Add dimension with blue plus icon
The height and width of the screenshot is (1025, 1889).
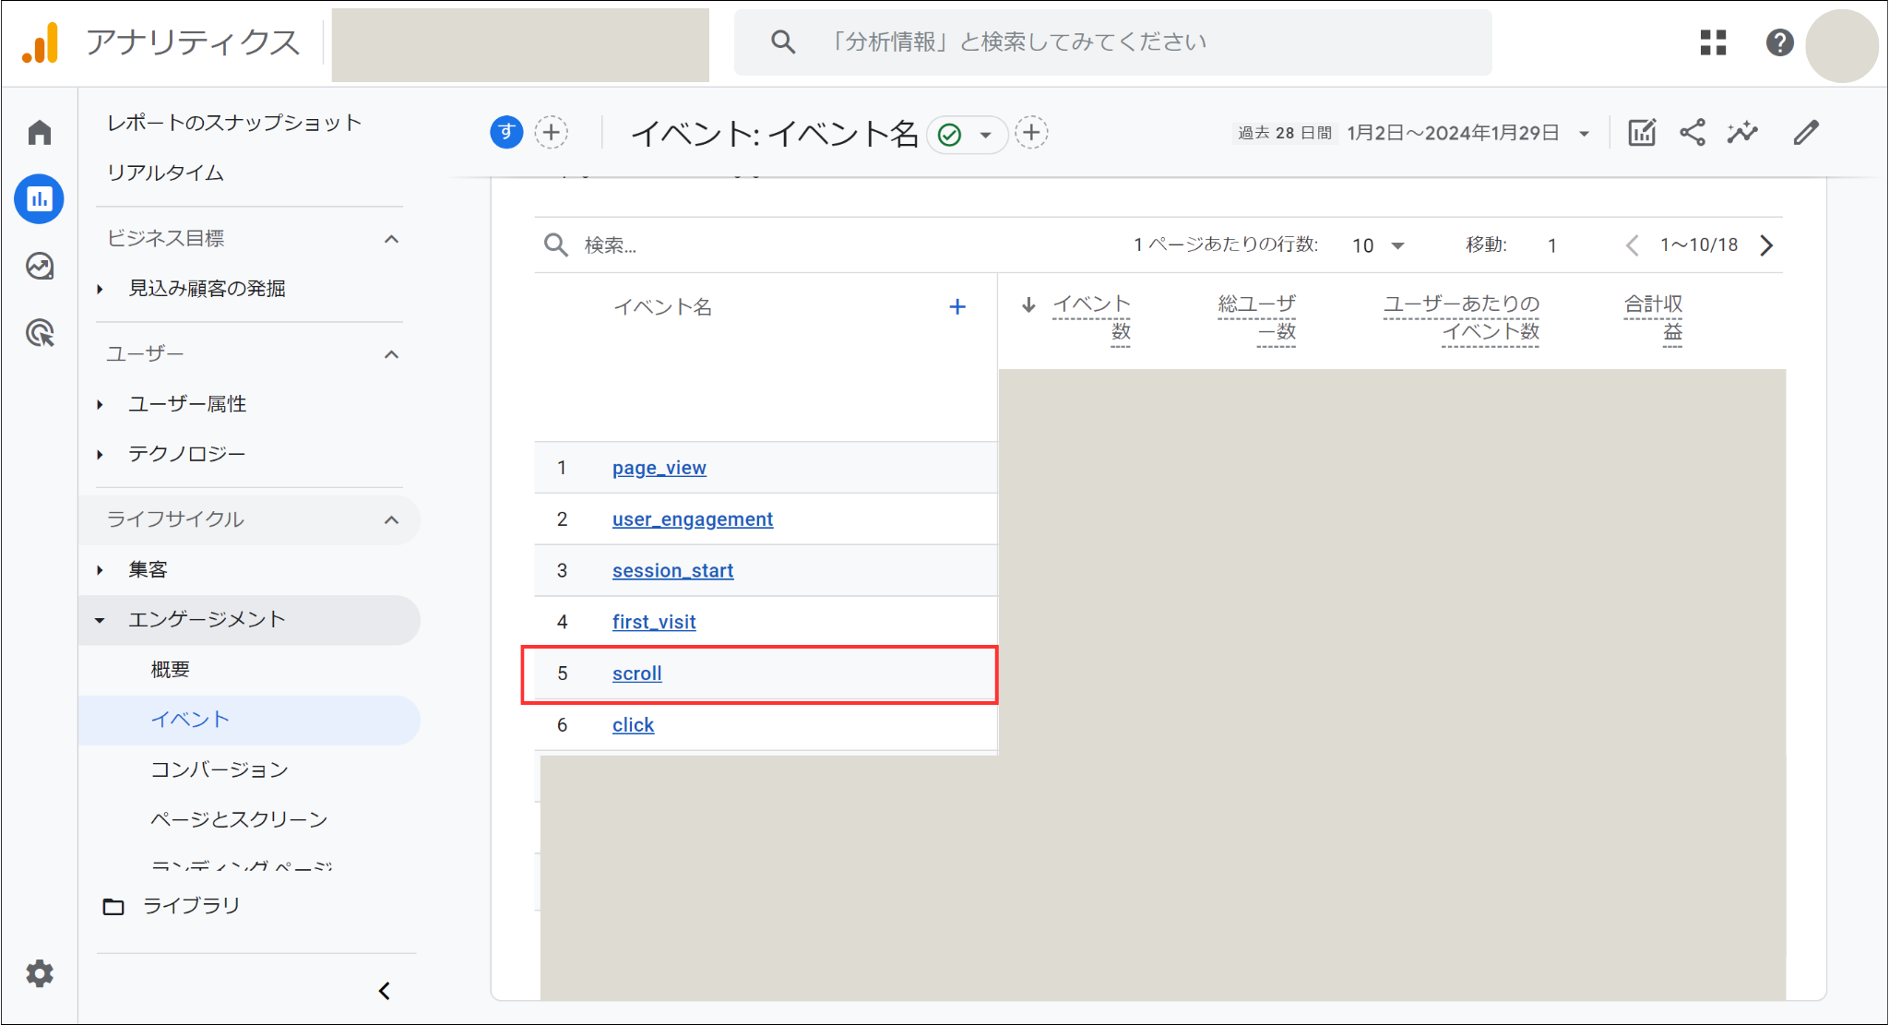pyautogui.click(x=957, y=306)
